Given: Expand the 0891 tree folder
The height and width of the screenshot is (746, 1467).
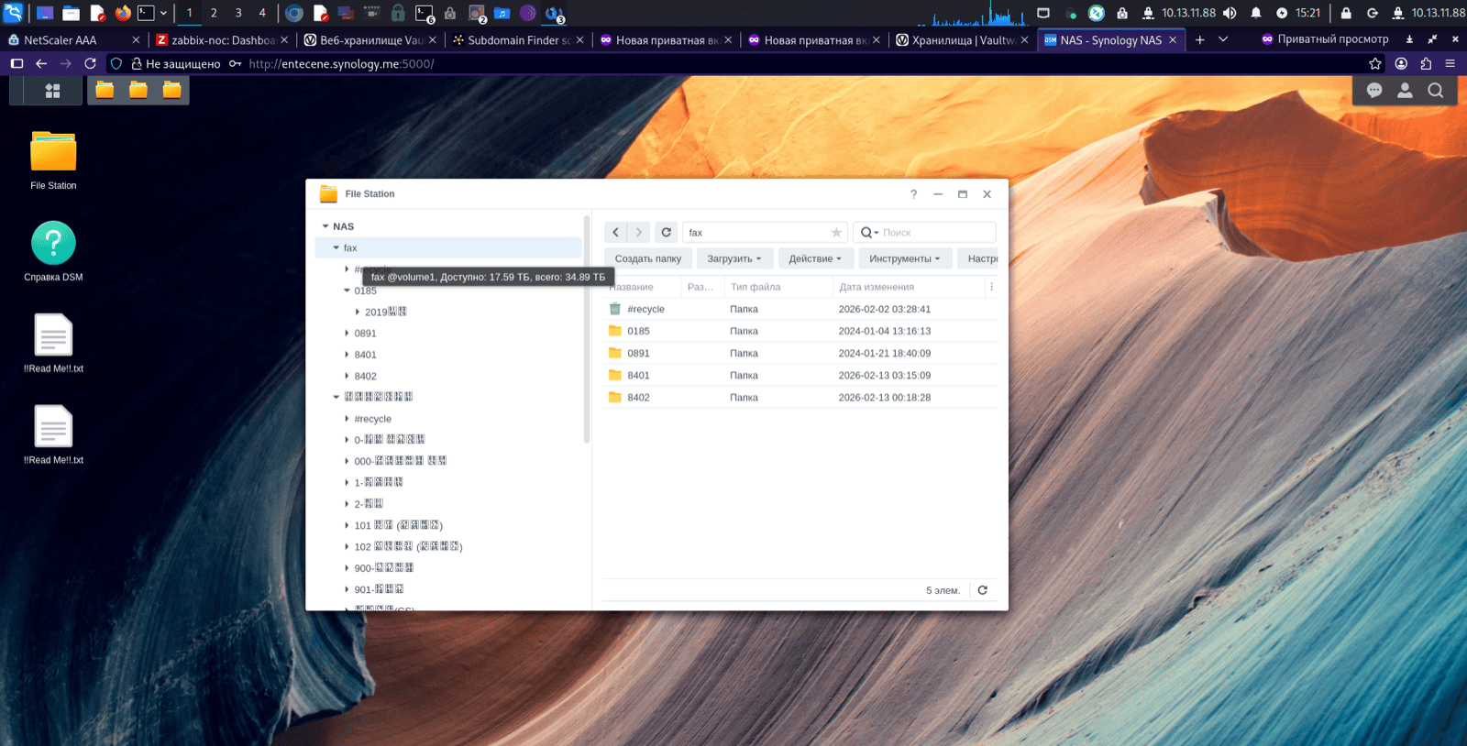Looking at the screenshot, I should [347, 334].
